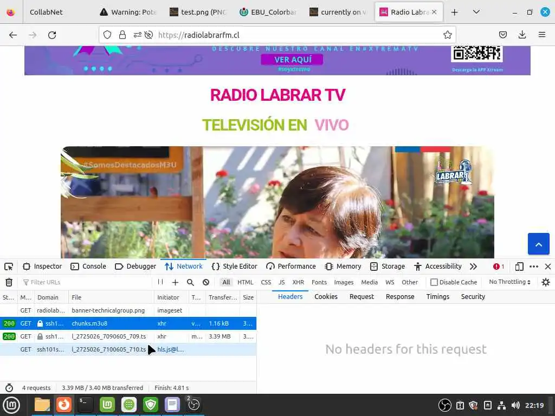Click the VER AQUÍ banner button
The height and width of the screenshot is (416, 555).
click(292, 60)
